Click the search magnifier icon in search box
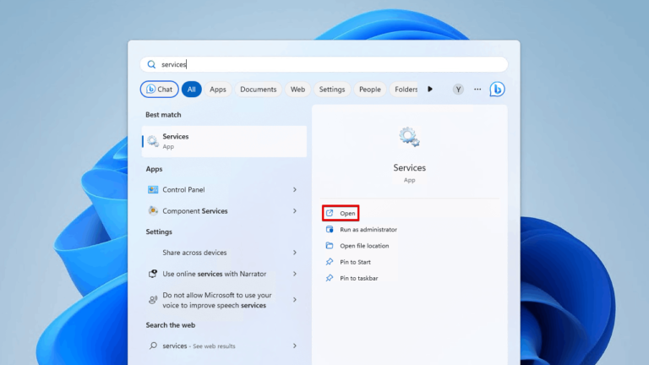The width and height of the screenshot is (649, 365). (x=151, y=64)
